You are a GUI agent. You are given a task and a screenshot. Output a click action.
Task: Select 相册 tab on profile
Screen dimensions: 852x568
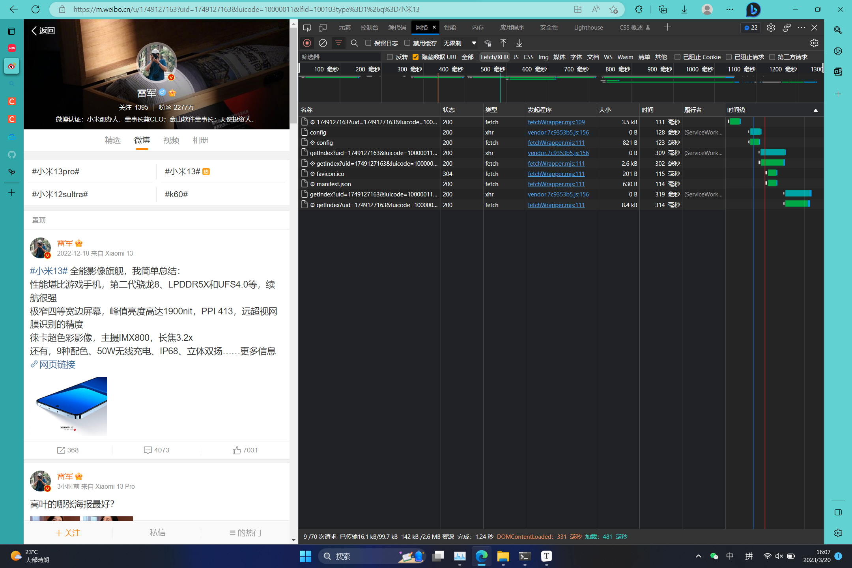coord(200,140)
